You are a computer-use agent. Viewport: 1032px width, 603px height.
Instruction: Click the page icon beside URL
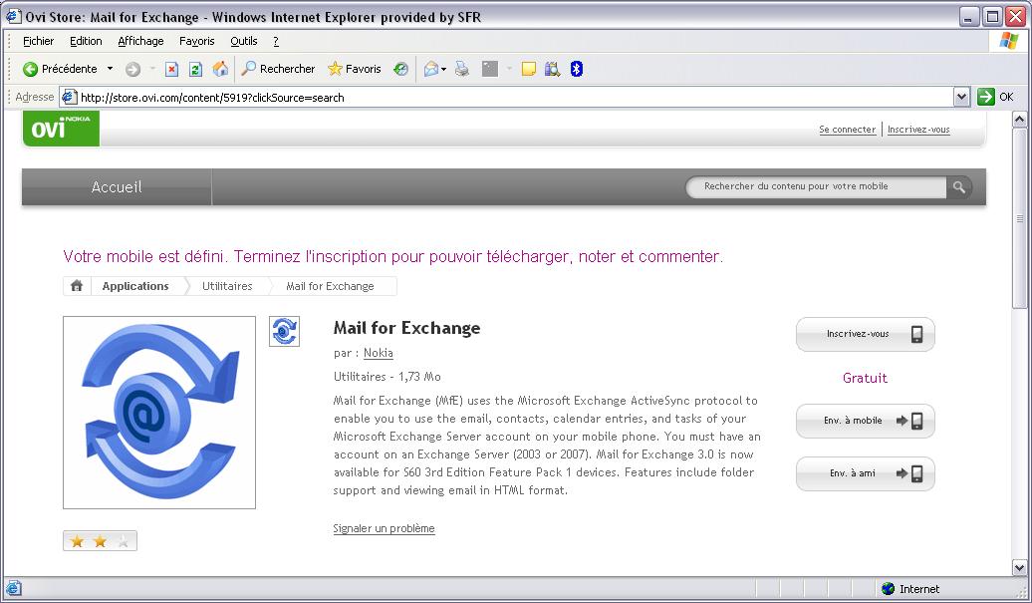click(69, 97)
